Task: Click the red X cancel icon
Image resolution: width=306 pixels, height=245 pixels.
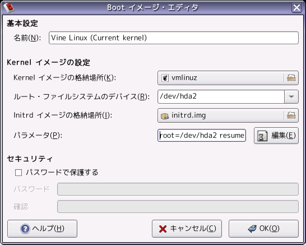Action: click(x=163, y=229)
